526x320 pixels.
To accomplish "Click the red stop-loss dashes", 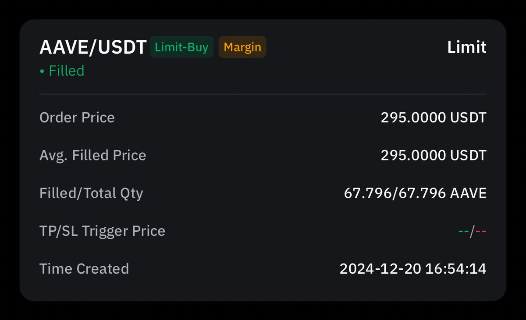I will pyautogui.click(x=481, y=231).
